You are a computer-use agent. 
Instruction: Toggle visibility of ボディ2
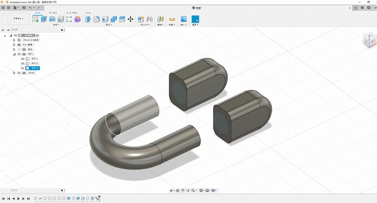(x=22, y=63)
